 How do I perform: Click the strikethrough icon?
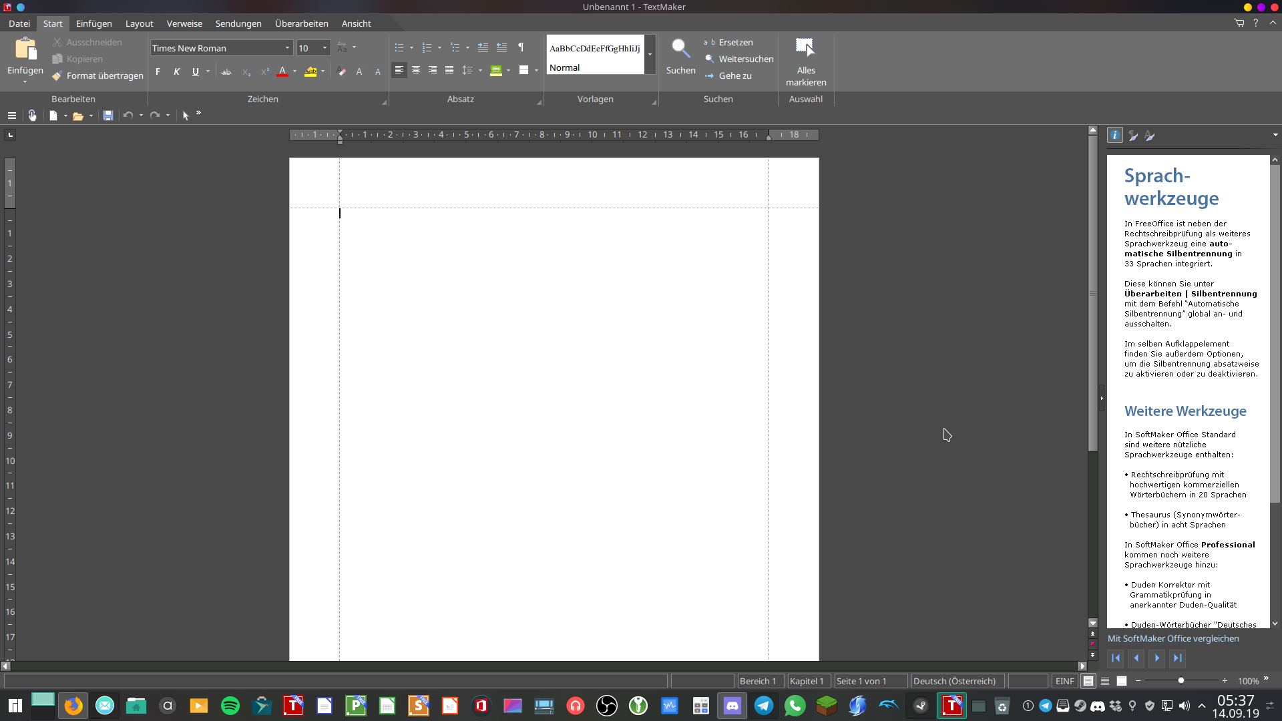[226, 71]
